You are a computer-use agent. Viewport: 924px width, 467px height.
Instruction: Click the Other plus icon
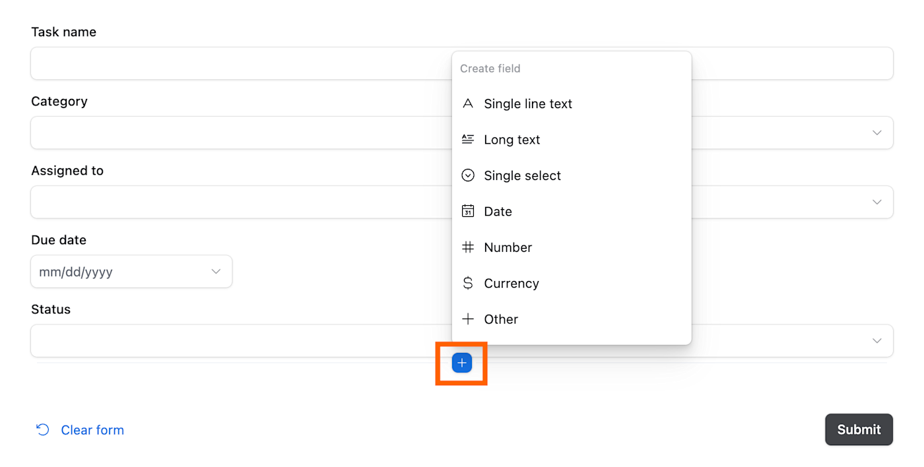(x=468, y=319)
